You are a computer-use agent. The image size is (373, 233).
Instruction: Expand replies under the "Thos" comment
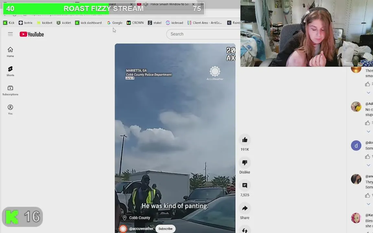(x=368, y=93)
